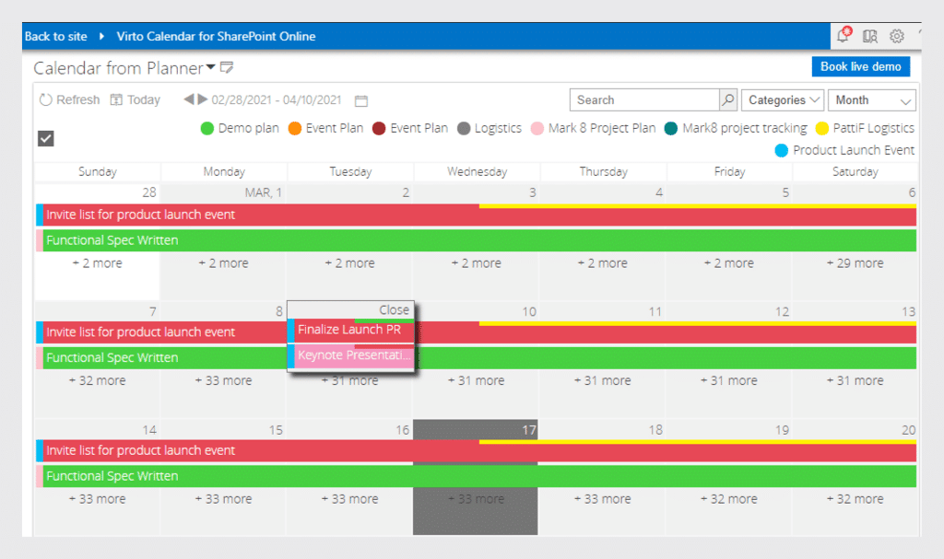Click Virto Calendar for SharePoint Online breadcrumb
944x559 pixels.
coord(216,36)
